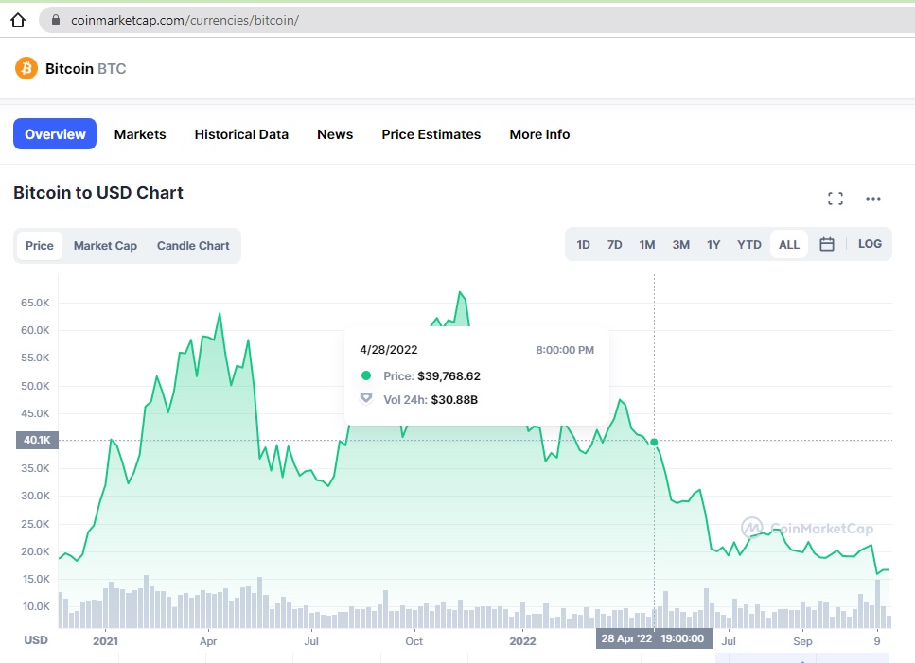The width and height of the screenshot is (915, 663).
Task: Click the Sep x-axis label
Action: point(802,641)
